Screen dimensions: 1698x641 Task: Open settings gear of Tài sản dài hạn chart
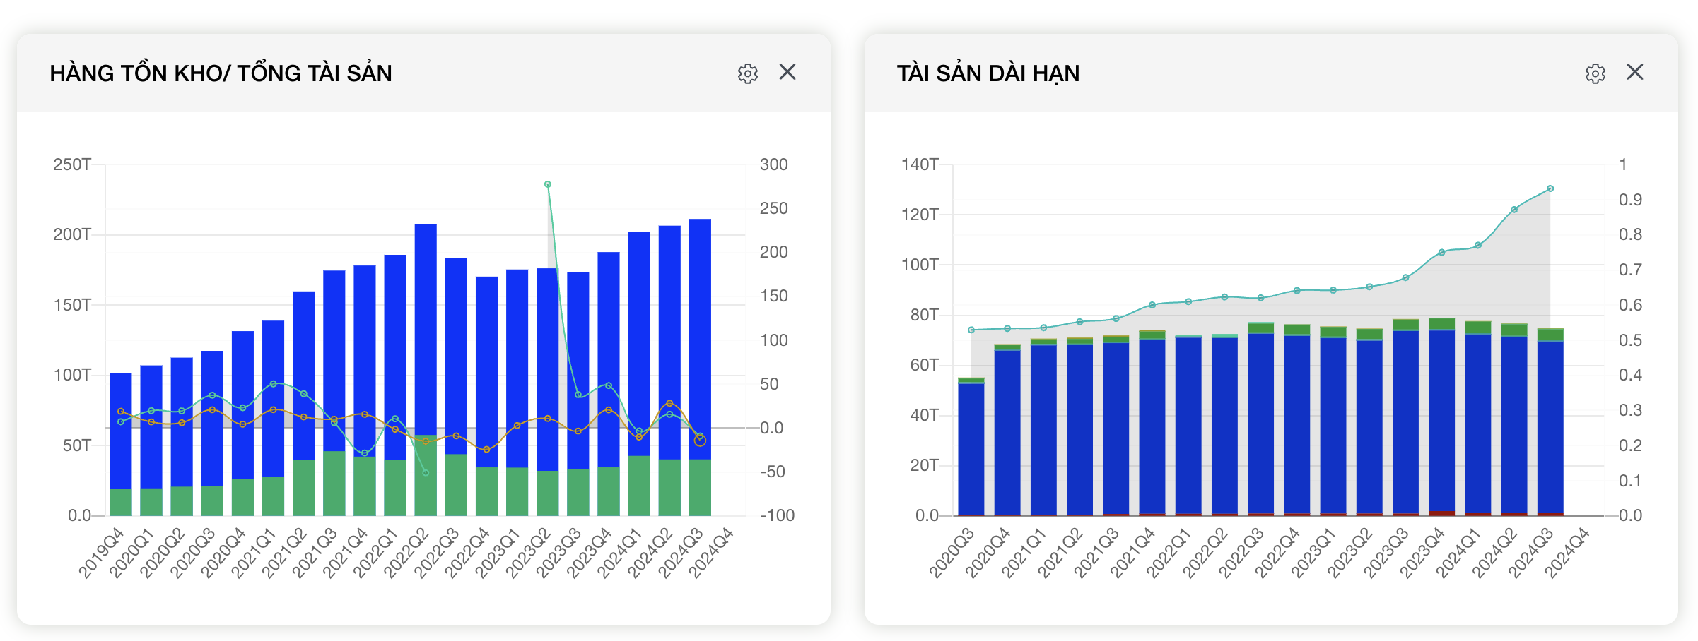coord(1595,73)
